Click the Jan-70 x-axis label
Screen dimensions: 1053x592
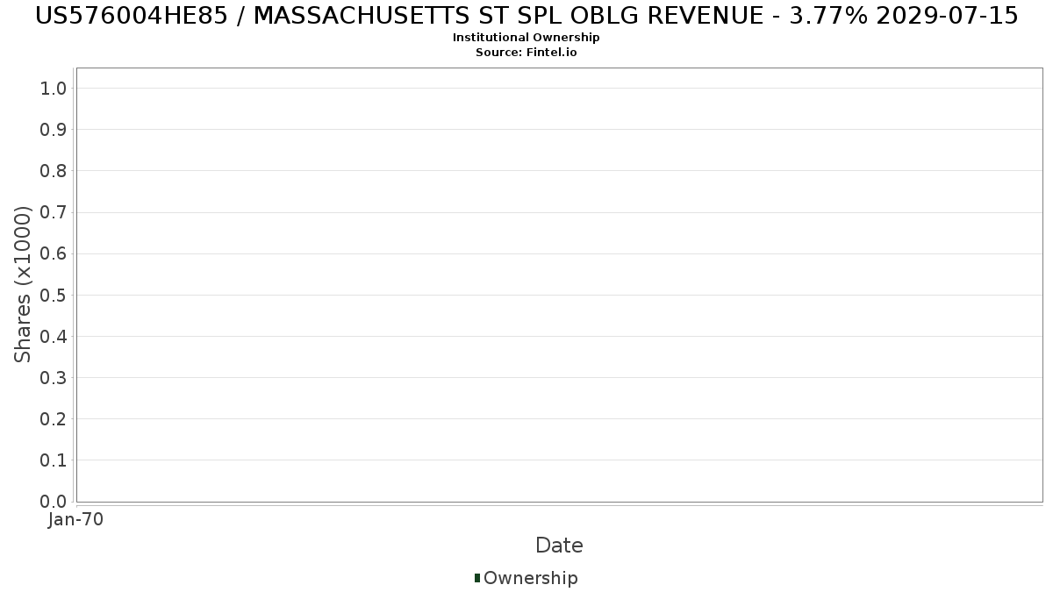coord(75,520)
